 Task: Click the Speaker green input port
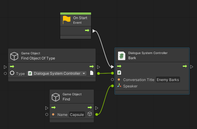coord(113,86)
